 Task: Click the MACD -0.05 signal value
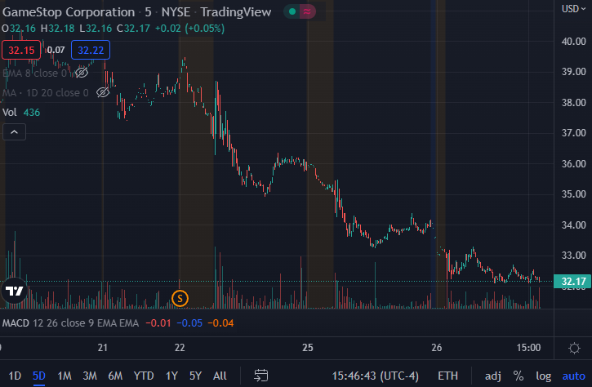tap(189, 323)
